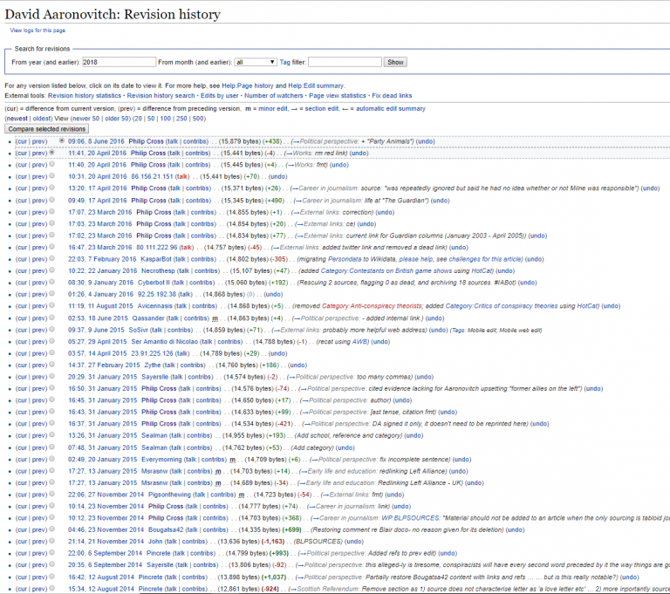Click Fix dead links link
This screenshot has height=594, width=670.
[x=392, y=95]
